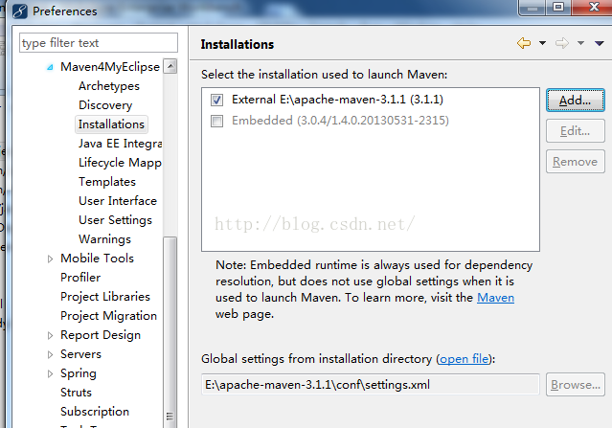Viewport: 612px width, 428px height.
Task: Open the forward history dropdown arrow
Action: [580, 43]
